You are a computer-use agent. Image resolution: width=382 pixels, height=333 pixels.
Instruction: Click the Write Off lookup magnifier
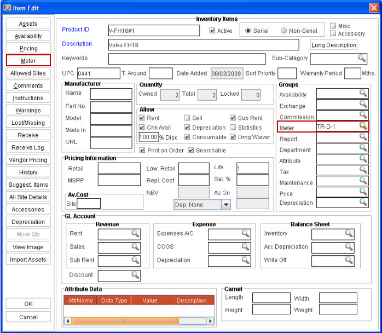tap(349, 260)
